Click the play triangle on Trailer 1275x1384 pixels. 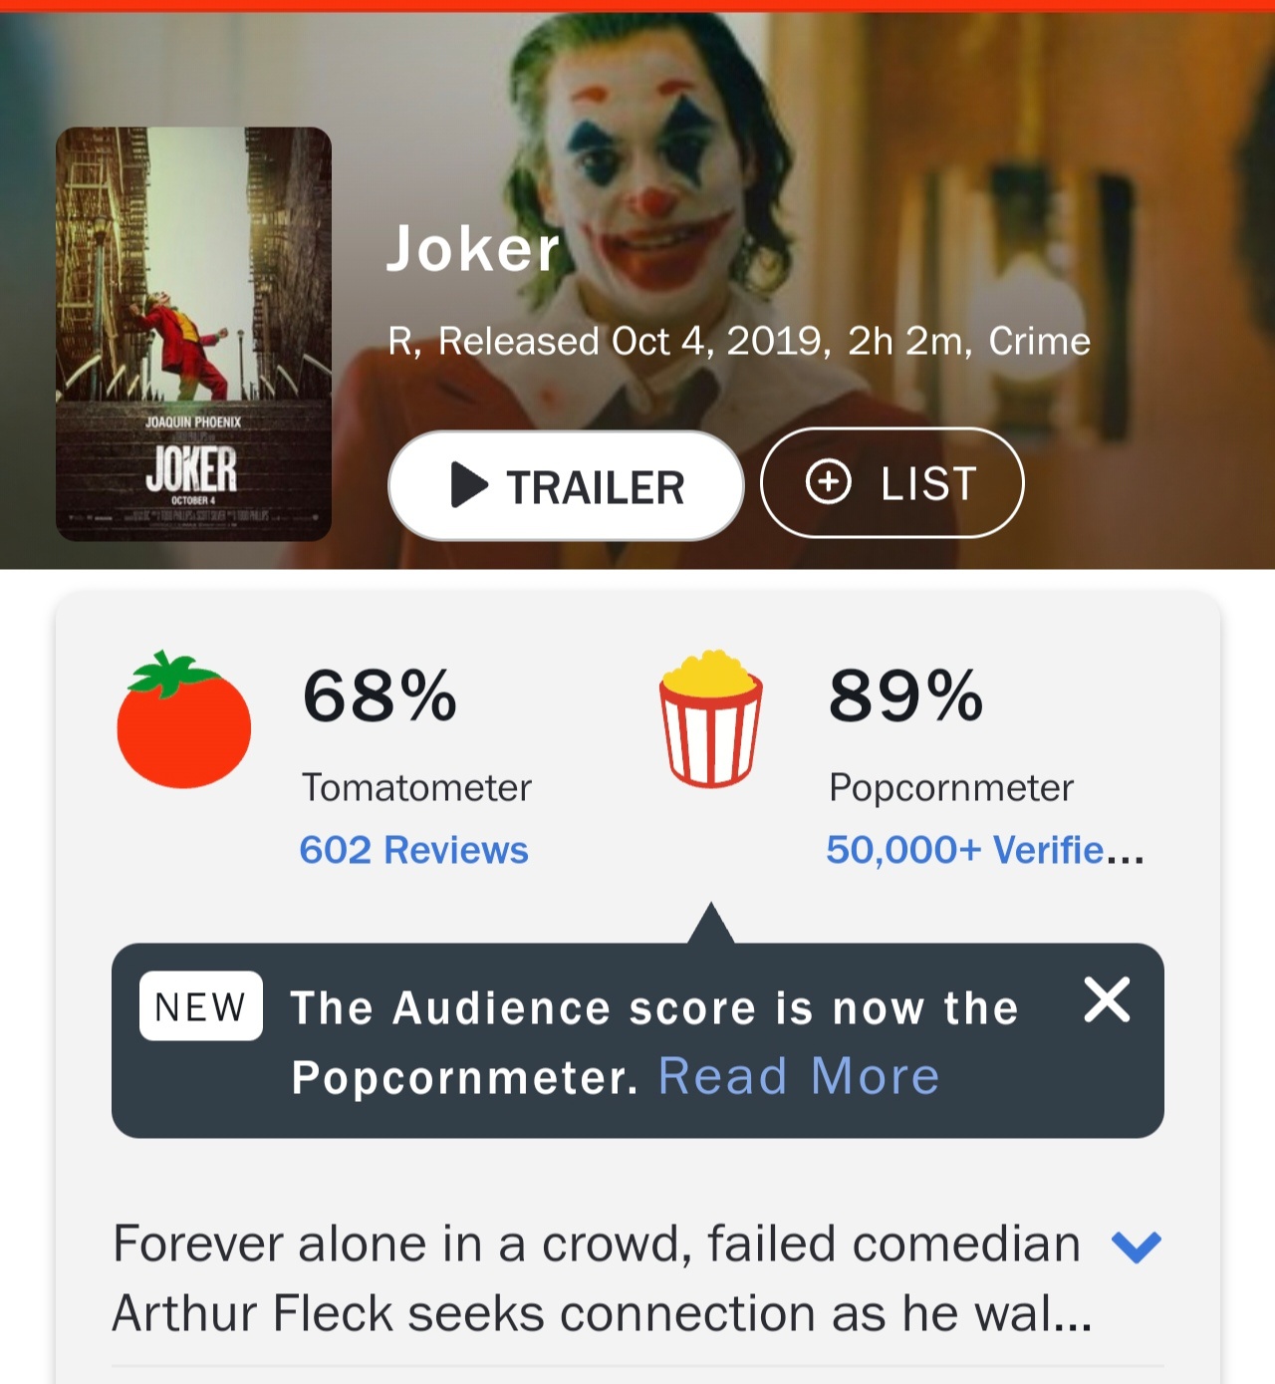point(469,485)
